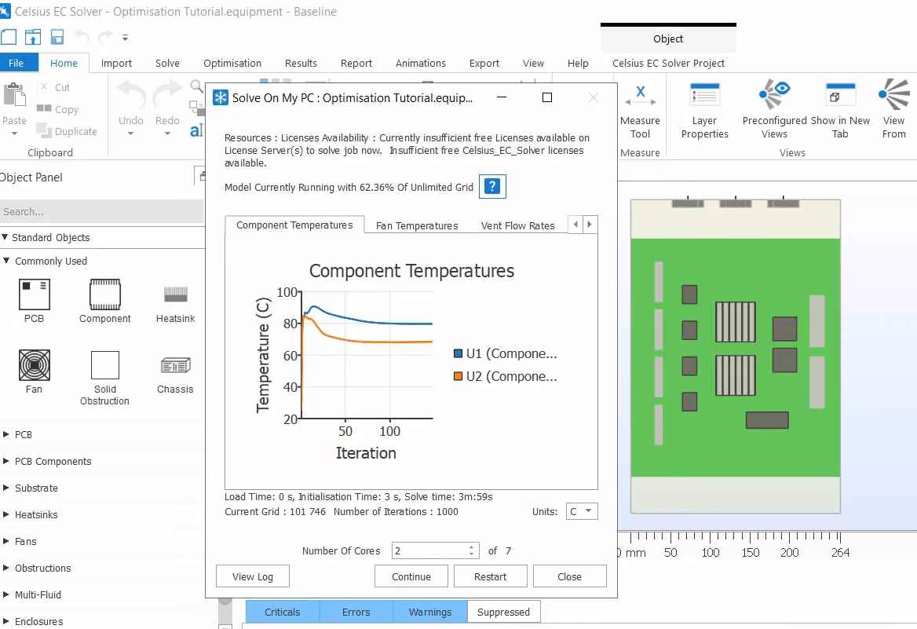Image resolution: width=917 pixels, height=629 pixels.
Task: Pick the Heatsink object icon
Action: 175,294
